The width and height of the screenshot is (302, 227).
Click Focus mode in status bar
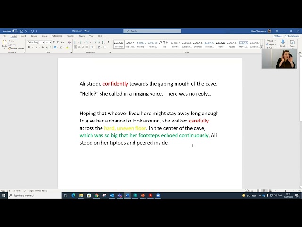tap(249, 191)
